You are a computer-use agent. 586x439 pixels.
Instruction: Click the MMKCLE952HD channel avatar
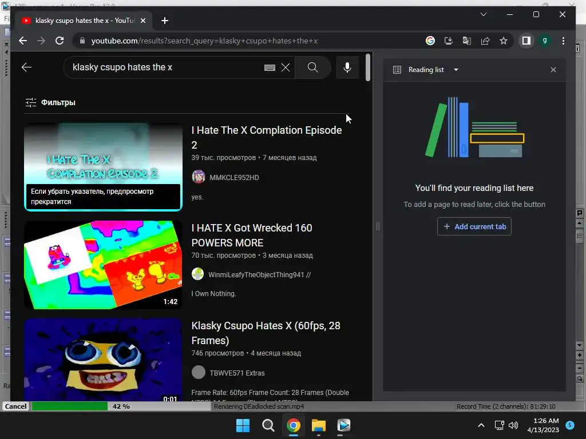(x=199, y=177)
